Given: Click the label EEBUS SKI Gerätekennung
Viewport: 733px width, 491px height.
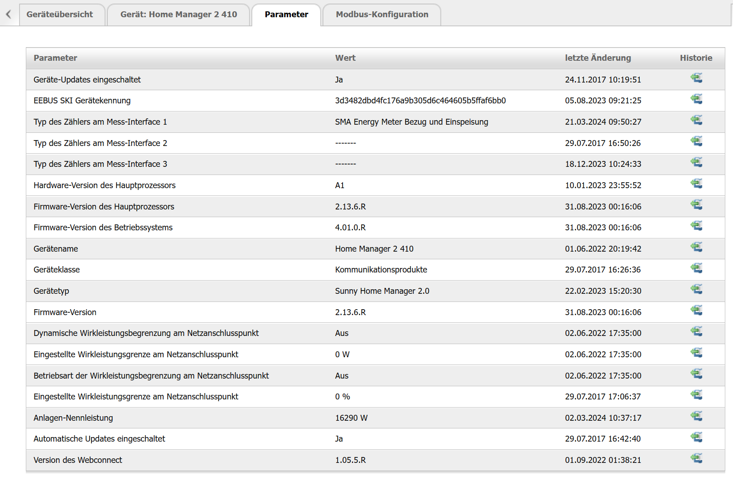Looking at the screenshot, I should [82, 101].
